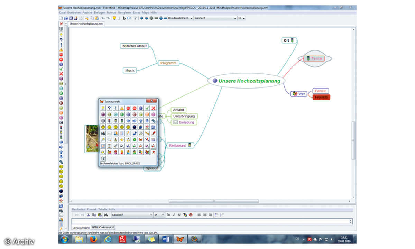Select the Termin node

click(x=314, y=58)
